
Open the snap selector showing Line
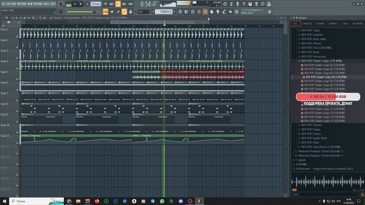coord(144,11)
